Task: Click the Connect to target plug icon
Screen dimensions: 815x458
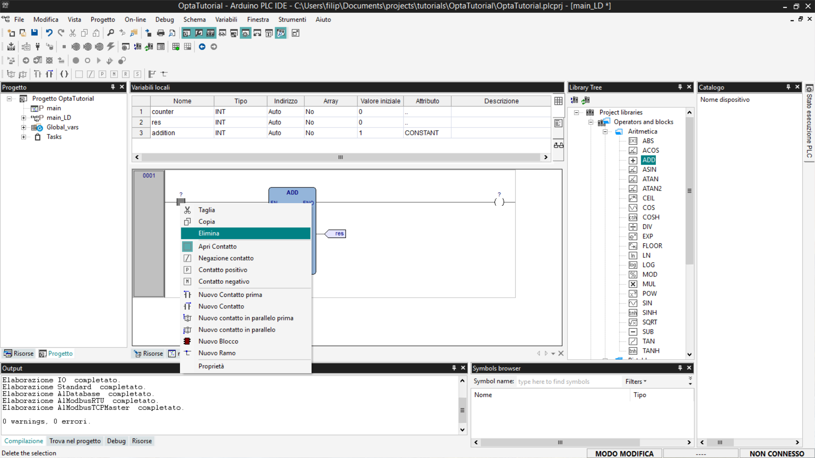Action: point(38,47)
